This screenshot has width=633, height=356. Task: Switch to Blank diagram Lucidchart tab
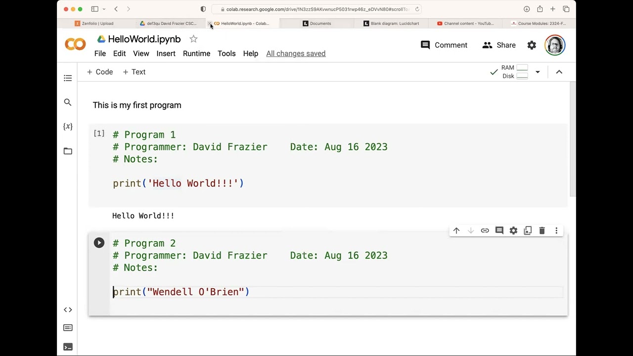pos(391,23)
